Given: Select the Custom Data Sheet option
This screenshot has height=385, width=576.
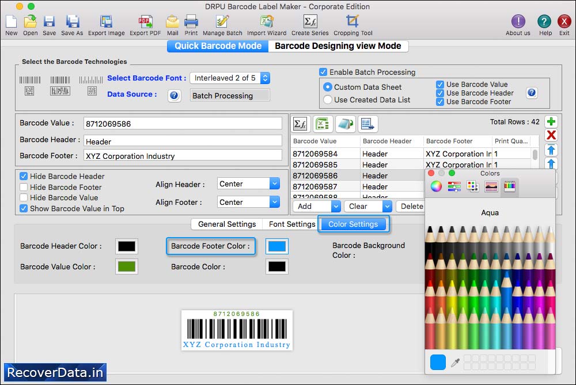Looking at the screenshot, I should click(327, 87).
